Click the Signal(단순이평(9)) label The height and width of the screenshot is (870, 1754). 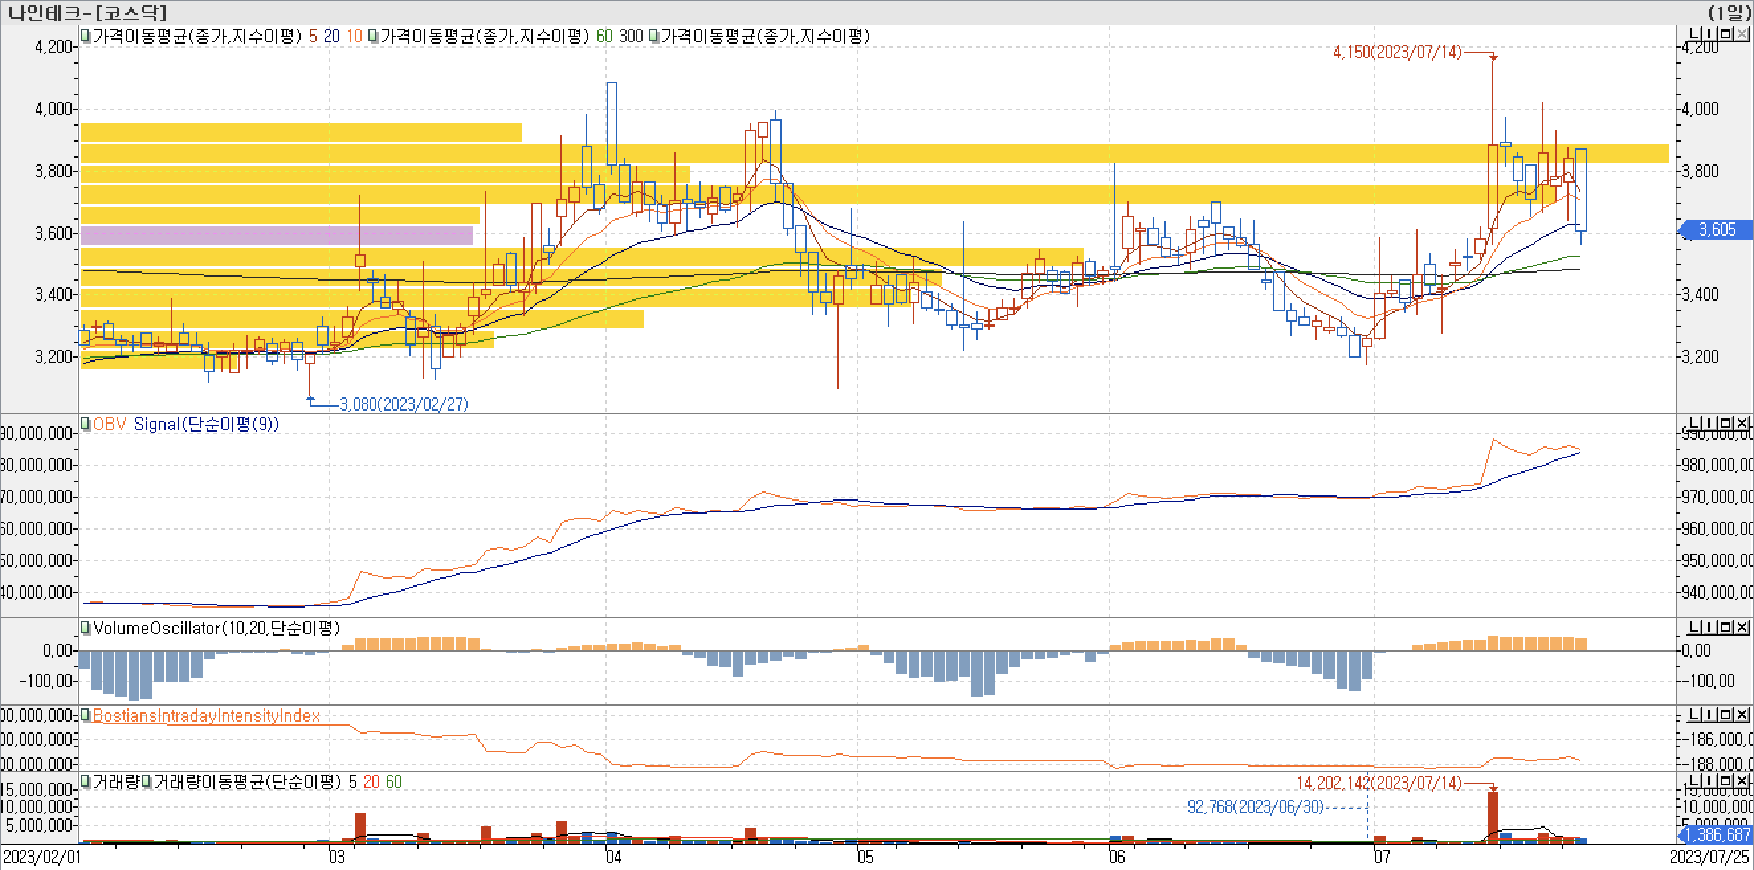pos(206,424)
